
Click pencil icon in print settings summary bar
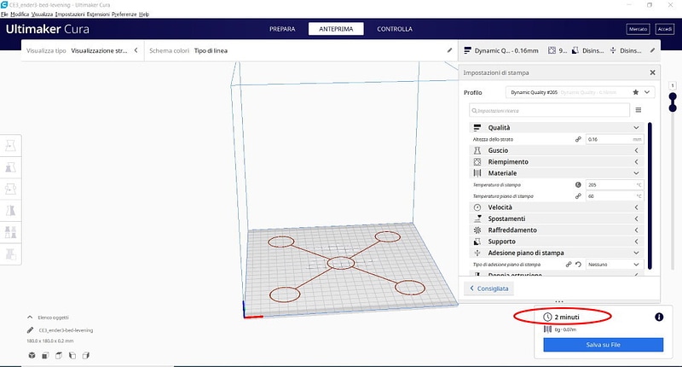point(652,50)
